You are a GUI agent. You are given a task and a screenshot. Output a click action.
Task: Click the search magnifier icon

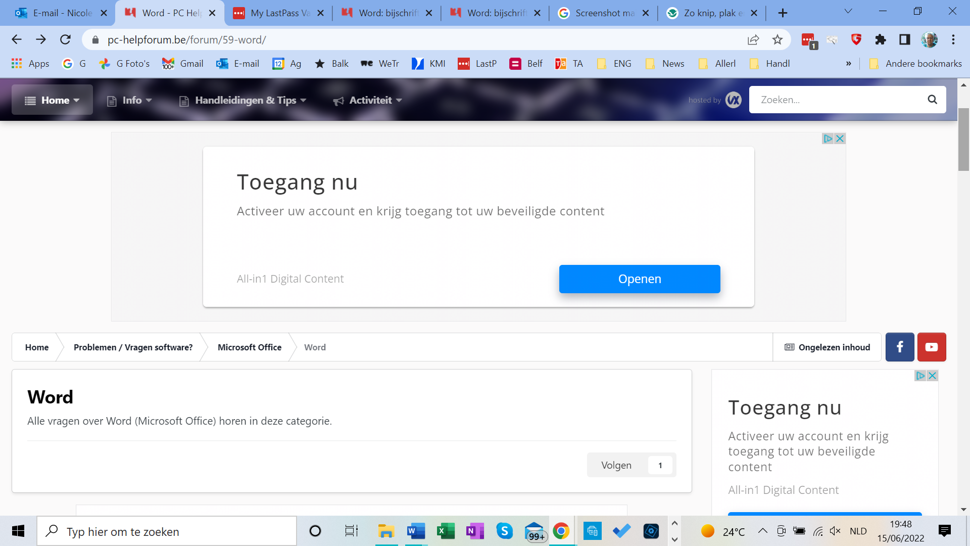(932, 100)
